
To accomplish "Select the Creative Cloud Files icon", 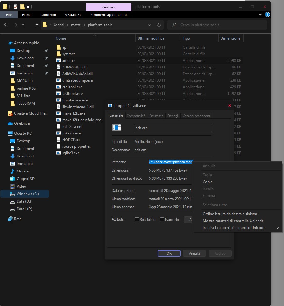I will click(x=10, y=113).
